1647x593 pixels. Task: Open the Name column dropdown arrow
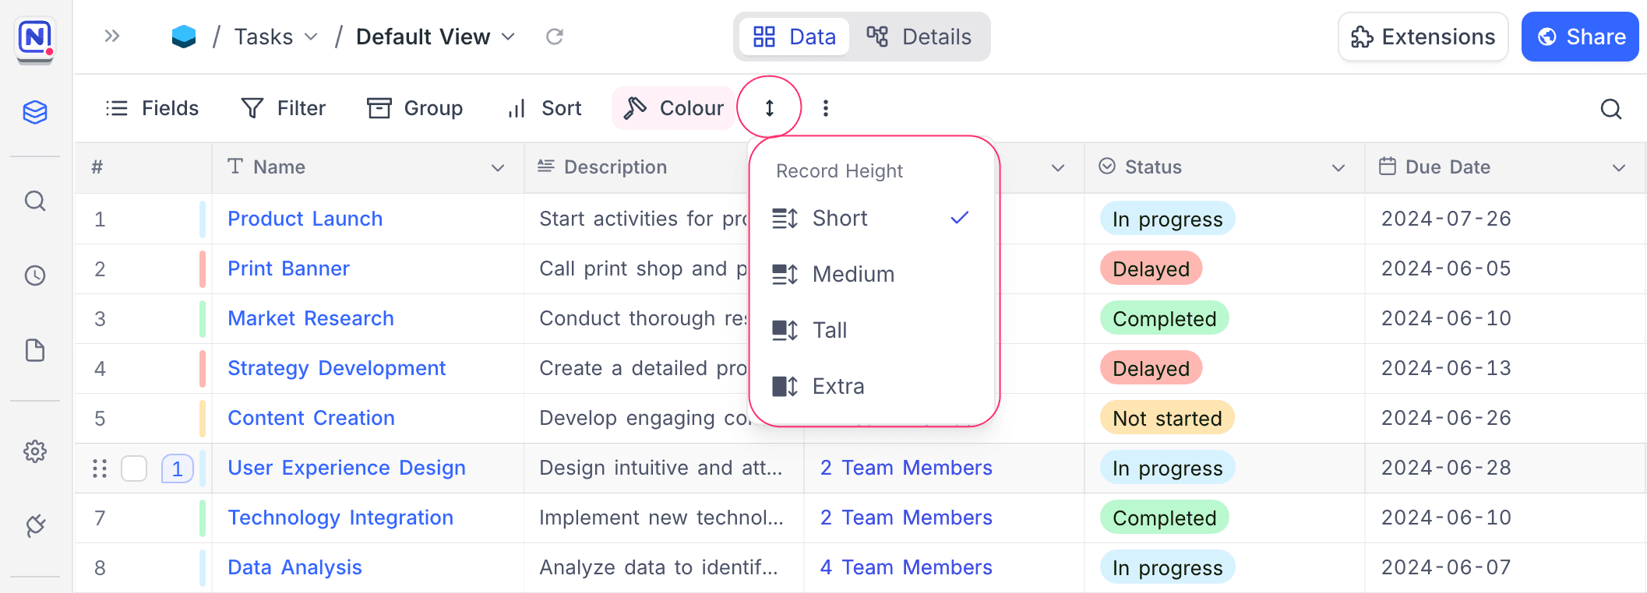[497, 167]
